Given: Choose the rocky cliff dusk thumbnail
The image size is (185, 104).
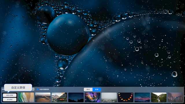Looking at the screenshot, I should [x=175, y=97].
